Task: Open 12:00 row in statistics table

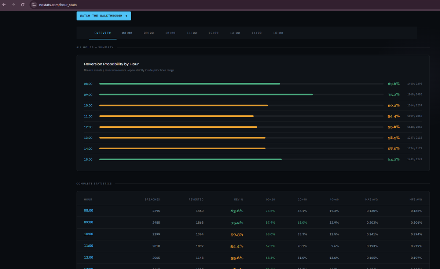Action: pyautogui.click(x=253, y=258)
